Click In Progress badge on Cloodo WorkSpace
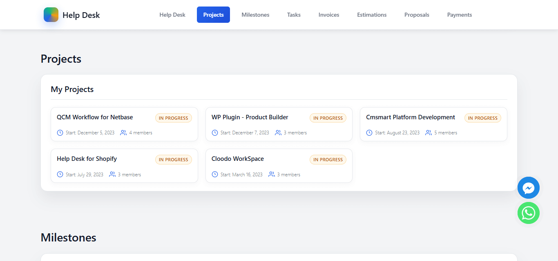The height and width of the screenshot is (261, 558). (x=328, y=160)
